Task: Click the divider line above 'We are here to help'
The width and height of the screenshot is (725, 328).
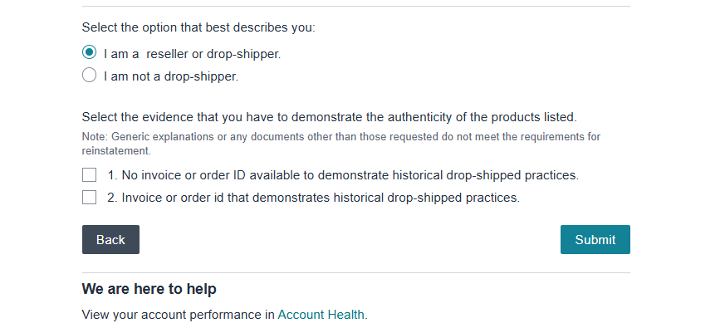Action: click(x=356, y=273)
